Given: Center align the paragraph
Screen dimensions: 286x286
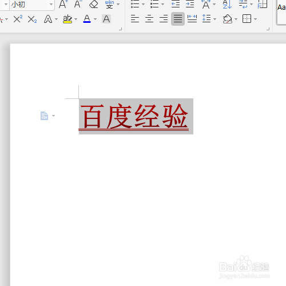Looking at the screenshot, I should 149,19.
